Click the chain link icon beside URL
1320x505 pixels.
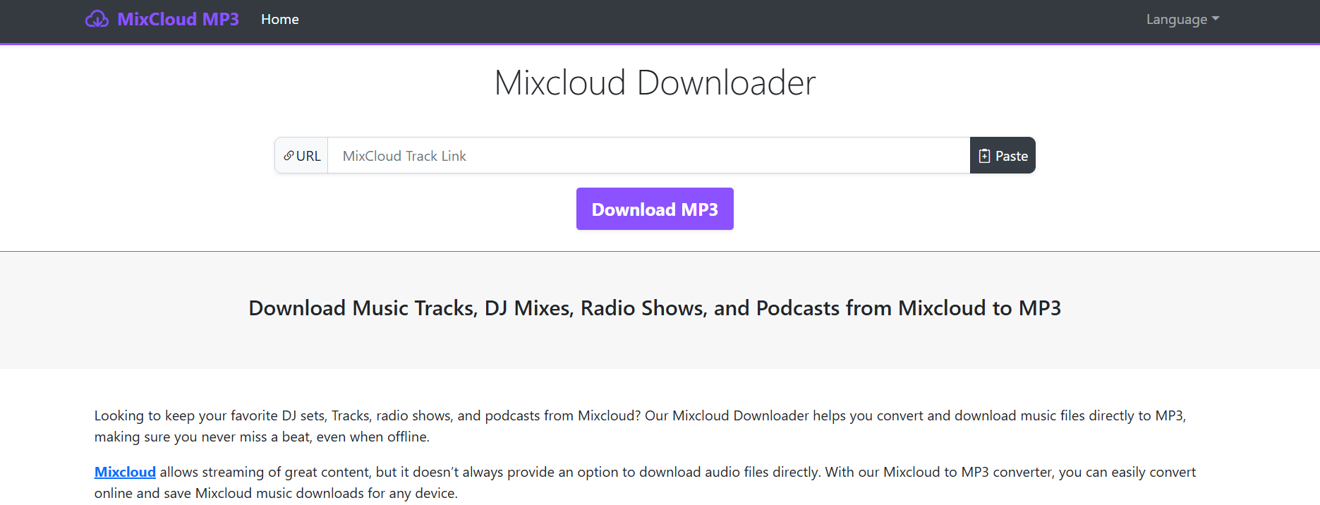pyautogui.click(x=289, y=156)
